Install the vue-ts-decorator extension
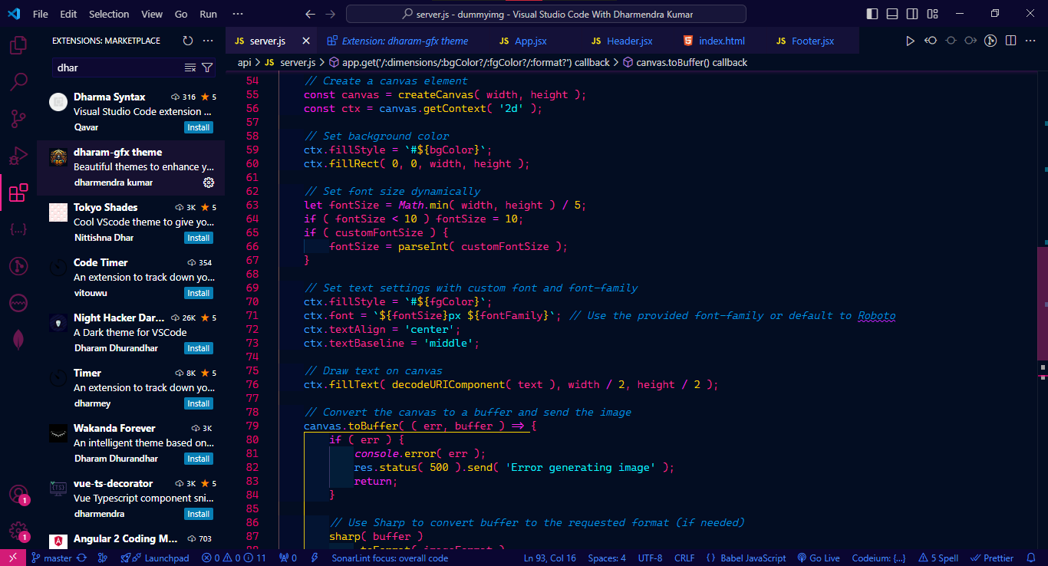Viewport: 1048px width, 566px height. (x=199, y=514)
